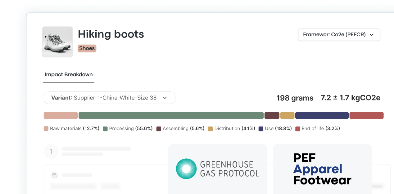Image resolution: width=394 pixels, height=194 pixels.
Task: Click the 7.2 ± 1.7 kgCO2e value
Action: click(x=350, y=98)
